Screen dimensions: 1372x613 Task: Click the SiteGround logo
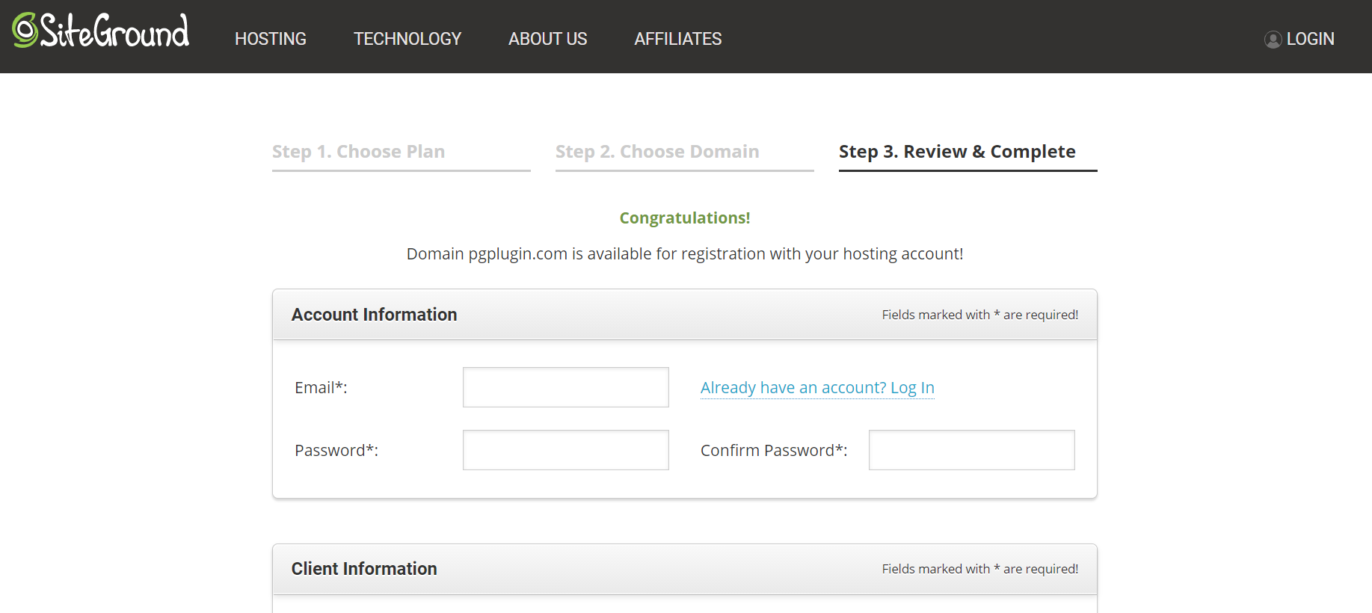(101, 31)
